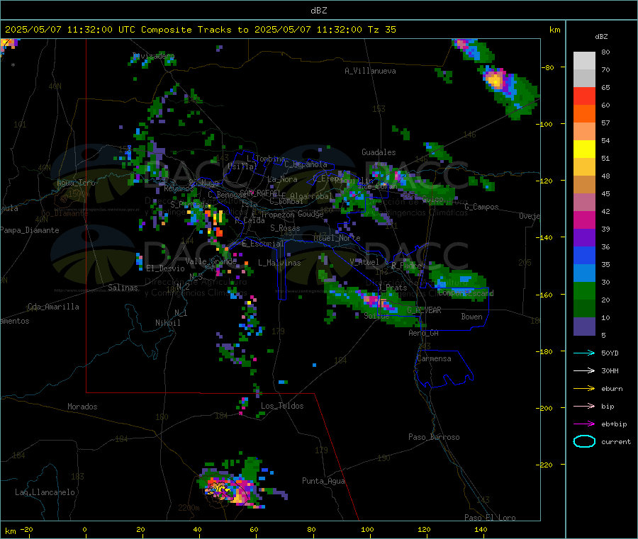This screenshot has height=539, width=638.
Task: Select the light gray top swatch of dBZ scale
Action: (584, 61)
